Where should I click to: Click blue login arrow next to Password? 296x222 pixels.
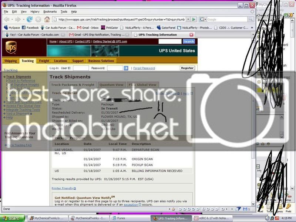coord(126,68)
